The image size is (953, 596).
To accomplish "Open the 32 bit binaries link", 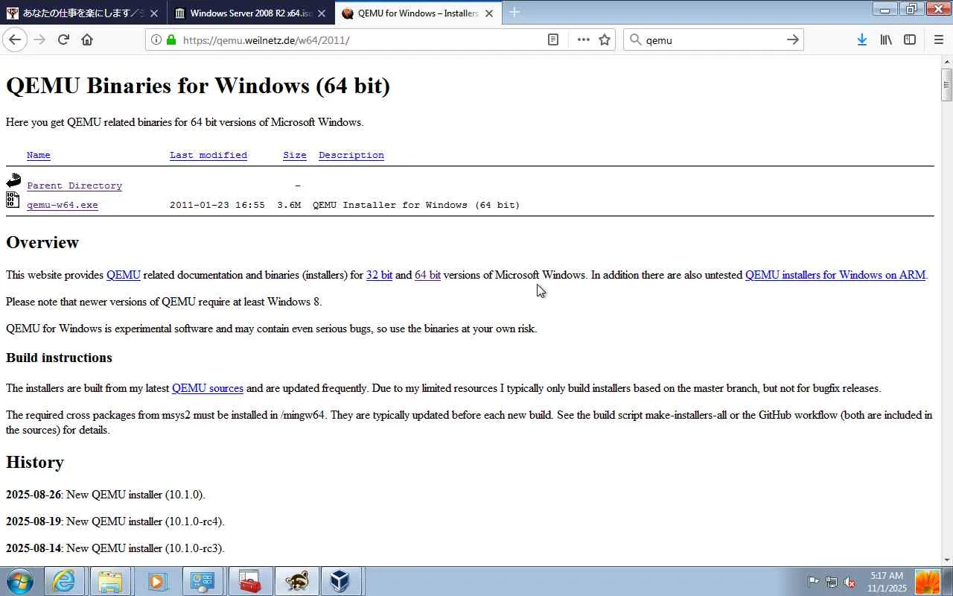I will click(x=379, y=275).
